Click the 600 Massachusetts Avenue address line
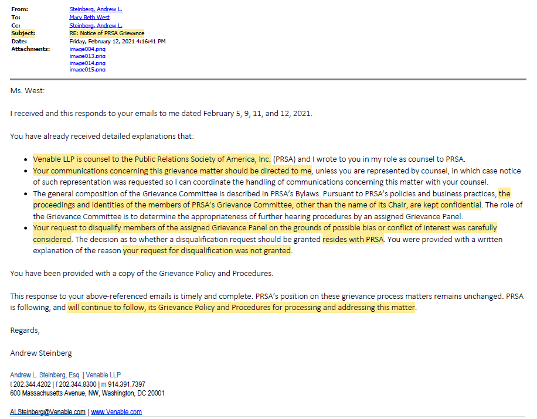This screenshot has width=537, height=419. 87,393
